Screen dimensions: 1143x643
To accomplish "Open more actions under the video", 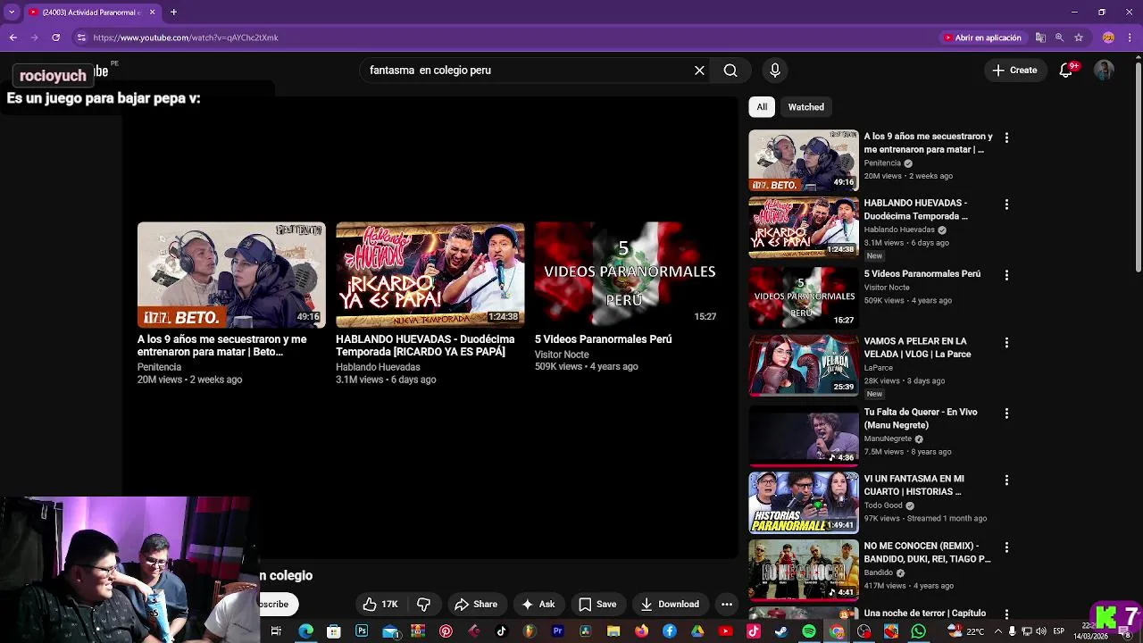I will (x=727, y=605).
